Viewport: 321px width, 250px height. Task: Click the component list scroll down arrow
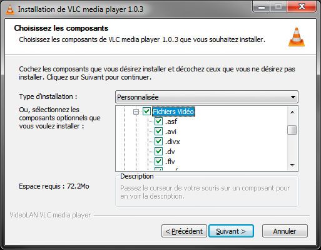(x=292, y=165)
